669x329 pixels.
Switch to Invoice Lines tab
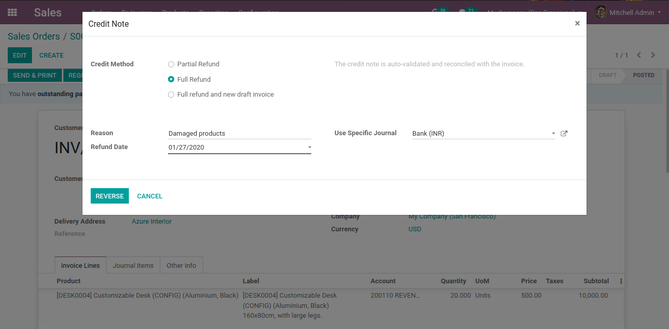(80, 265)
